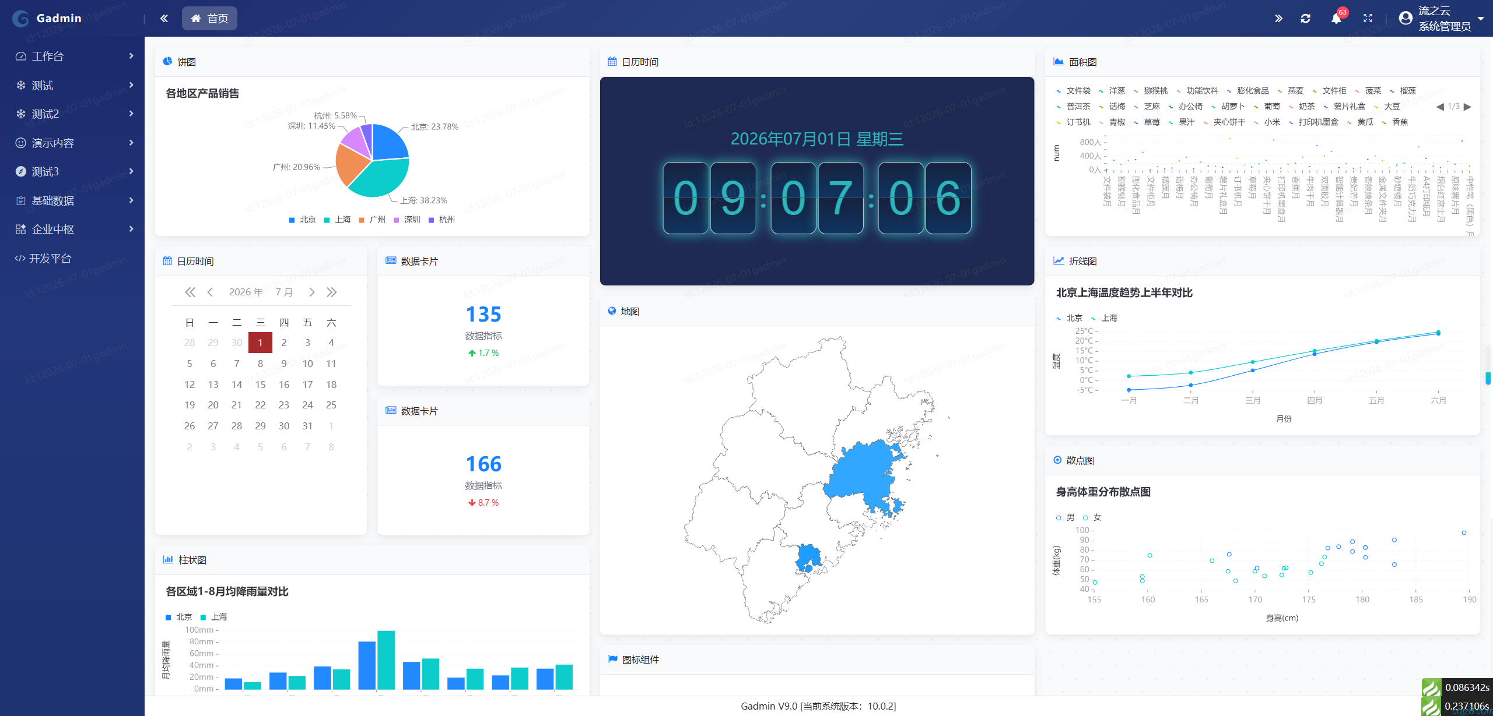This screenshot has width=1493, height=716.
Task: Open the 2026 年 year picker
Action: tap(246, 292)
